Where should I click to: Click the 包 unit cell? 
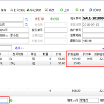tap(34, 63)
